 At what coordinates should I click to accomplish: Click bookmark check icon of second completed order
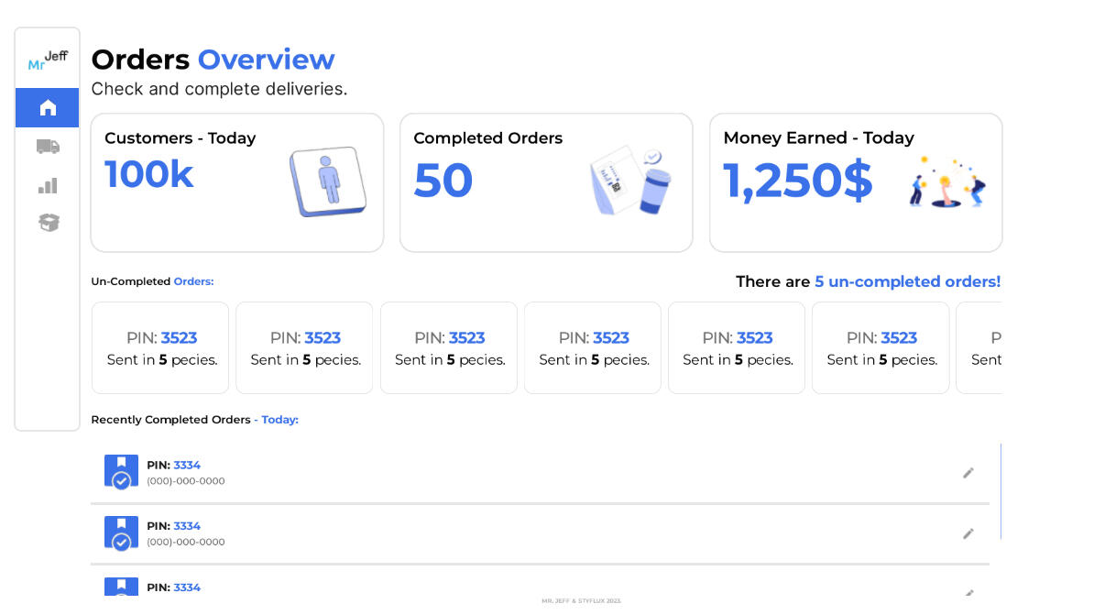coord(121,533)
